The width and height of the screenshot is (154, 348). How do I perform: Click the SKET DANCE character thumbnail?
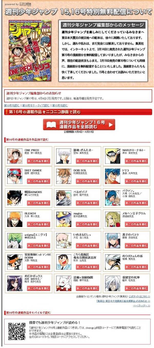[15, 176]
